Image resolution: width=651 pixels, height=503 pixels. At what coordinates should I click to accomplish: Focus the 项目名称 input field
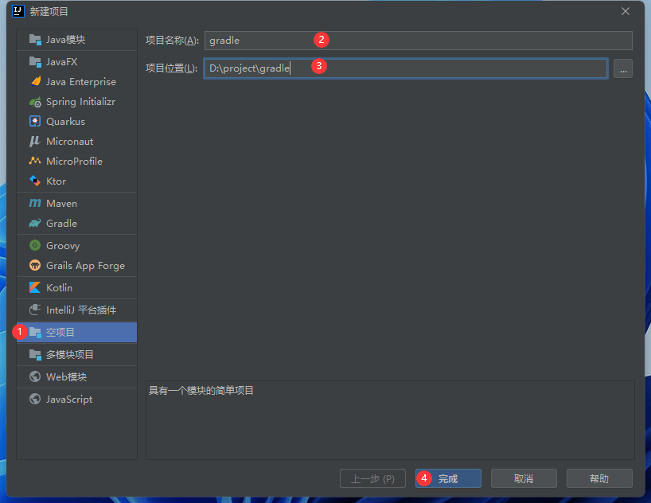click(418, 41)
